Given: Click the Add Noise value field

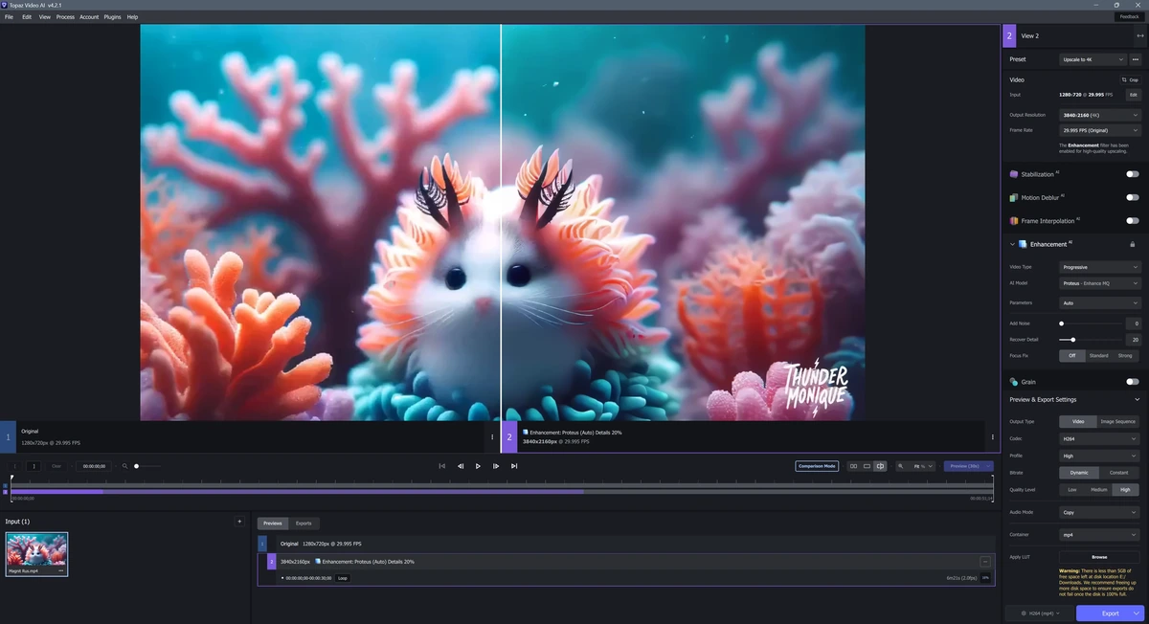Looking at the screenshot, I should tap(1133, 323).
